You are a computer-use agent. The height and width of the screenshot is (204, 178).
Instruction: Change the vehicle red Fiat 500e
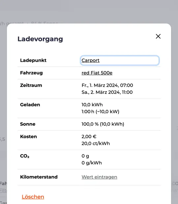pyautogui.click(x=97, y=73)
